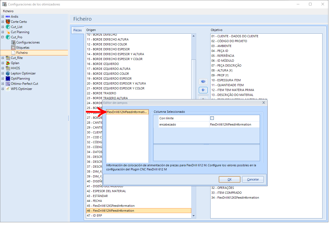Click the encabezado value field
The height and width of the screenshot is (225, 332).
click(x=234, y=124)
